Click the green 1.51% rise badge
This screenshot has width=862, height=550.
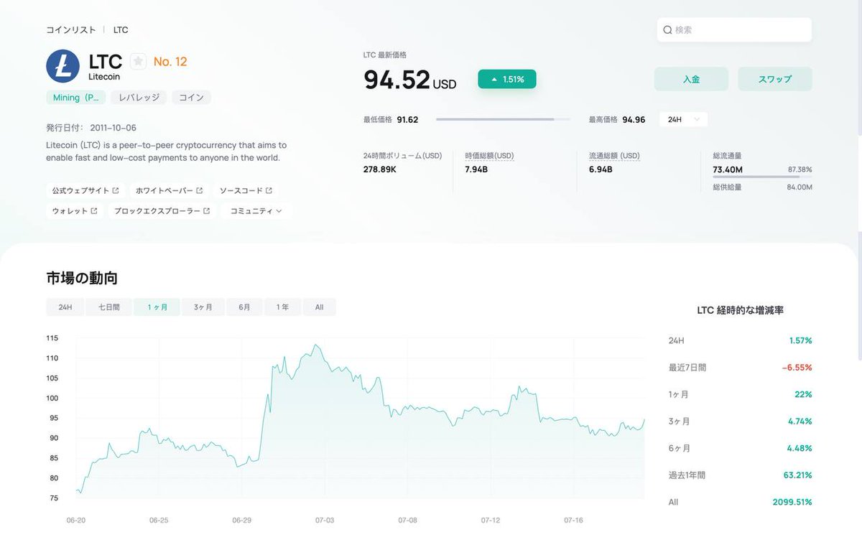tap(507, 79)
